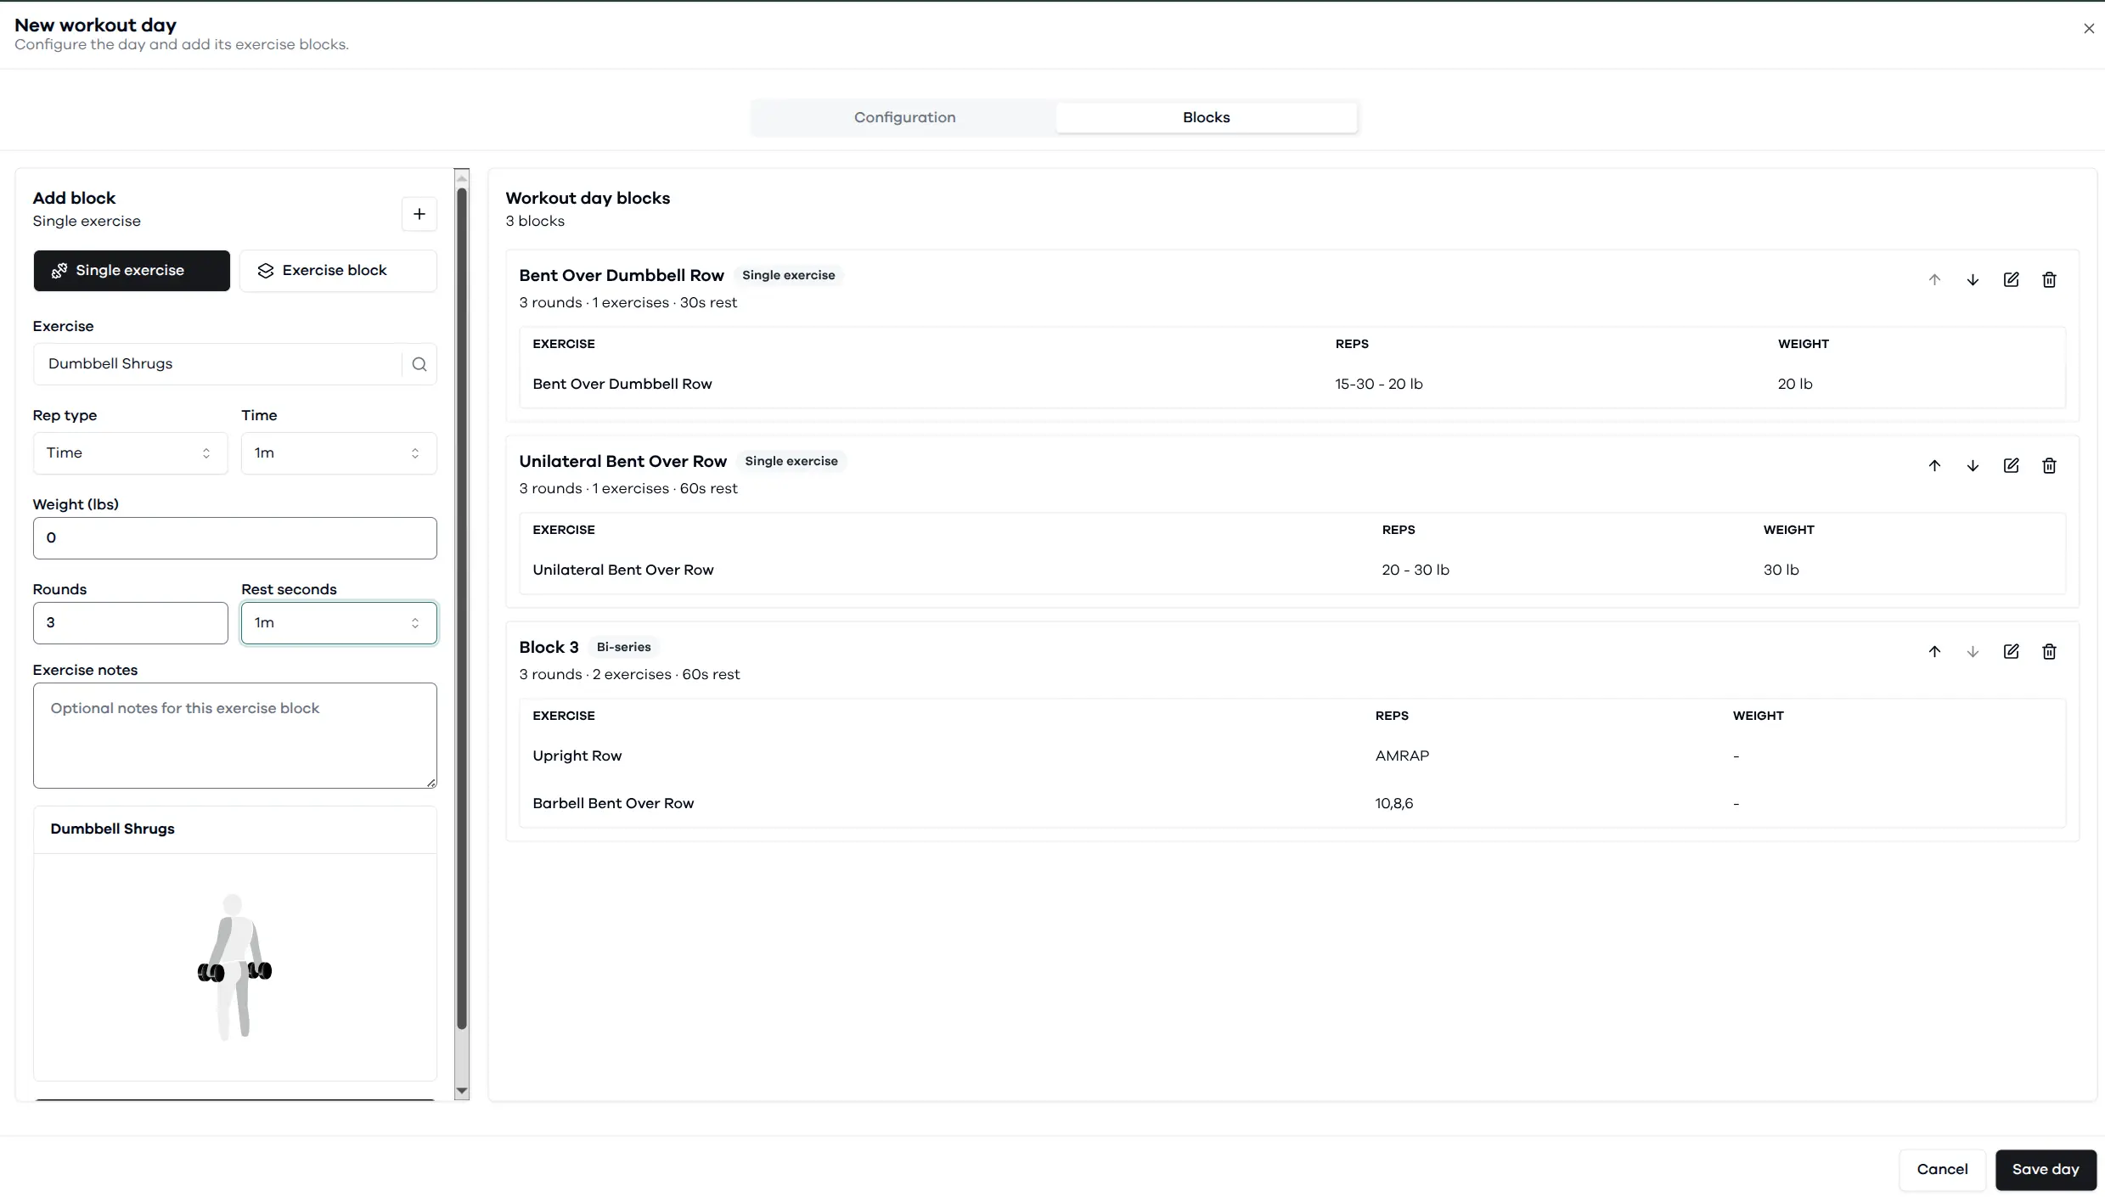The image size is (2105, 1197).
Task: Open the Rep type dropdown
Action: (x=130, y=453)
